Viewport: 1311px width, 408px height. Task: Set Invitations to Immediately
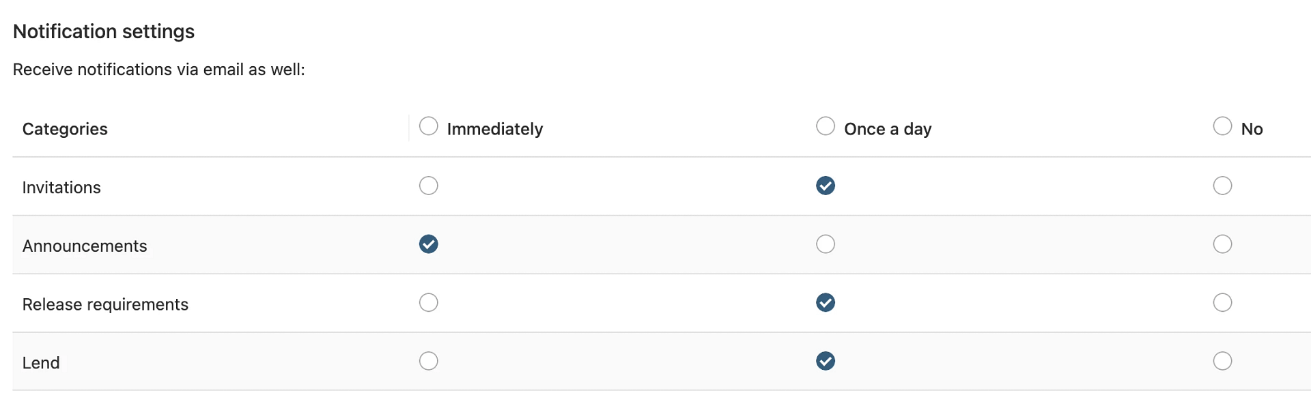(x=428, y=186)
